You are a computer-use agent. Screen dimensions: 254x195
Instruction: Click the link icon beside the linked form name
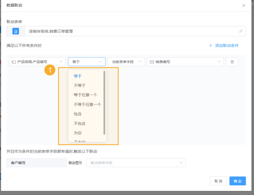point(241,31)
